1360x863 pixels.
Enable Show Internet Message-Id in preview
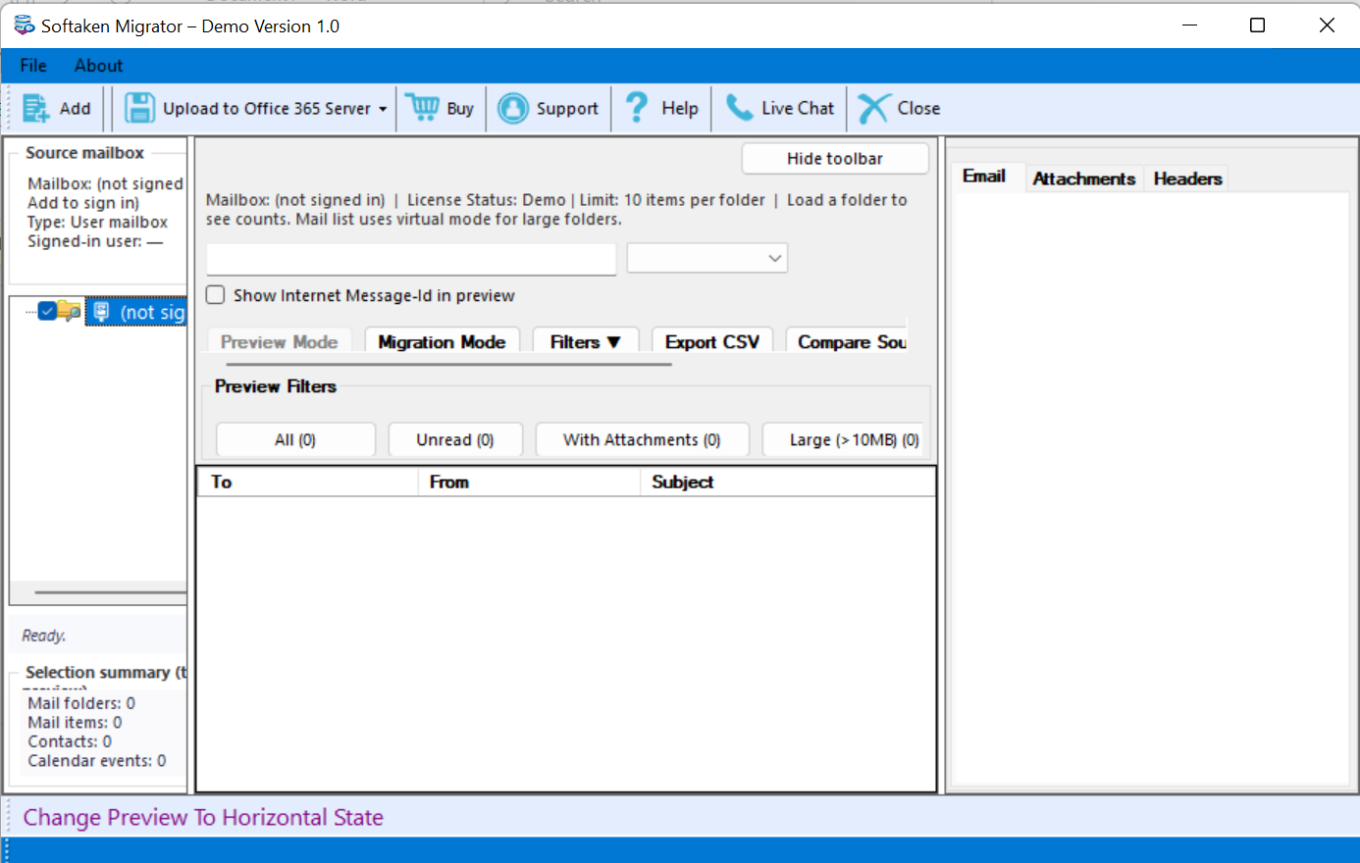216,295
